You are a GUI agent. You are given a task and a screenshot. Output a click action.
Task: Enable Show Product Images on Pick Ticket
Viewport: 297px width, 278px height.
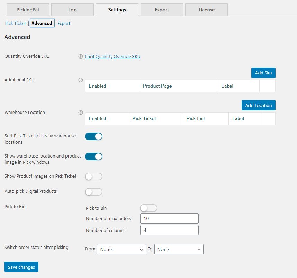point(94,177)
